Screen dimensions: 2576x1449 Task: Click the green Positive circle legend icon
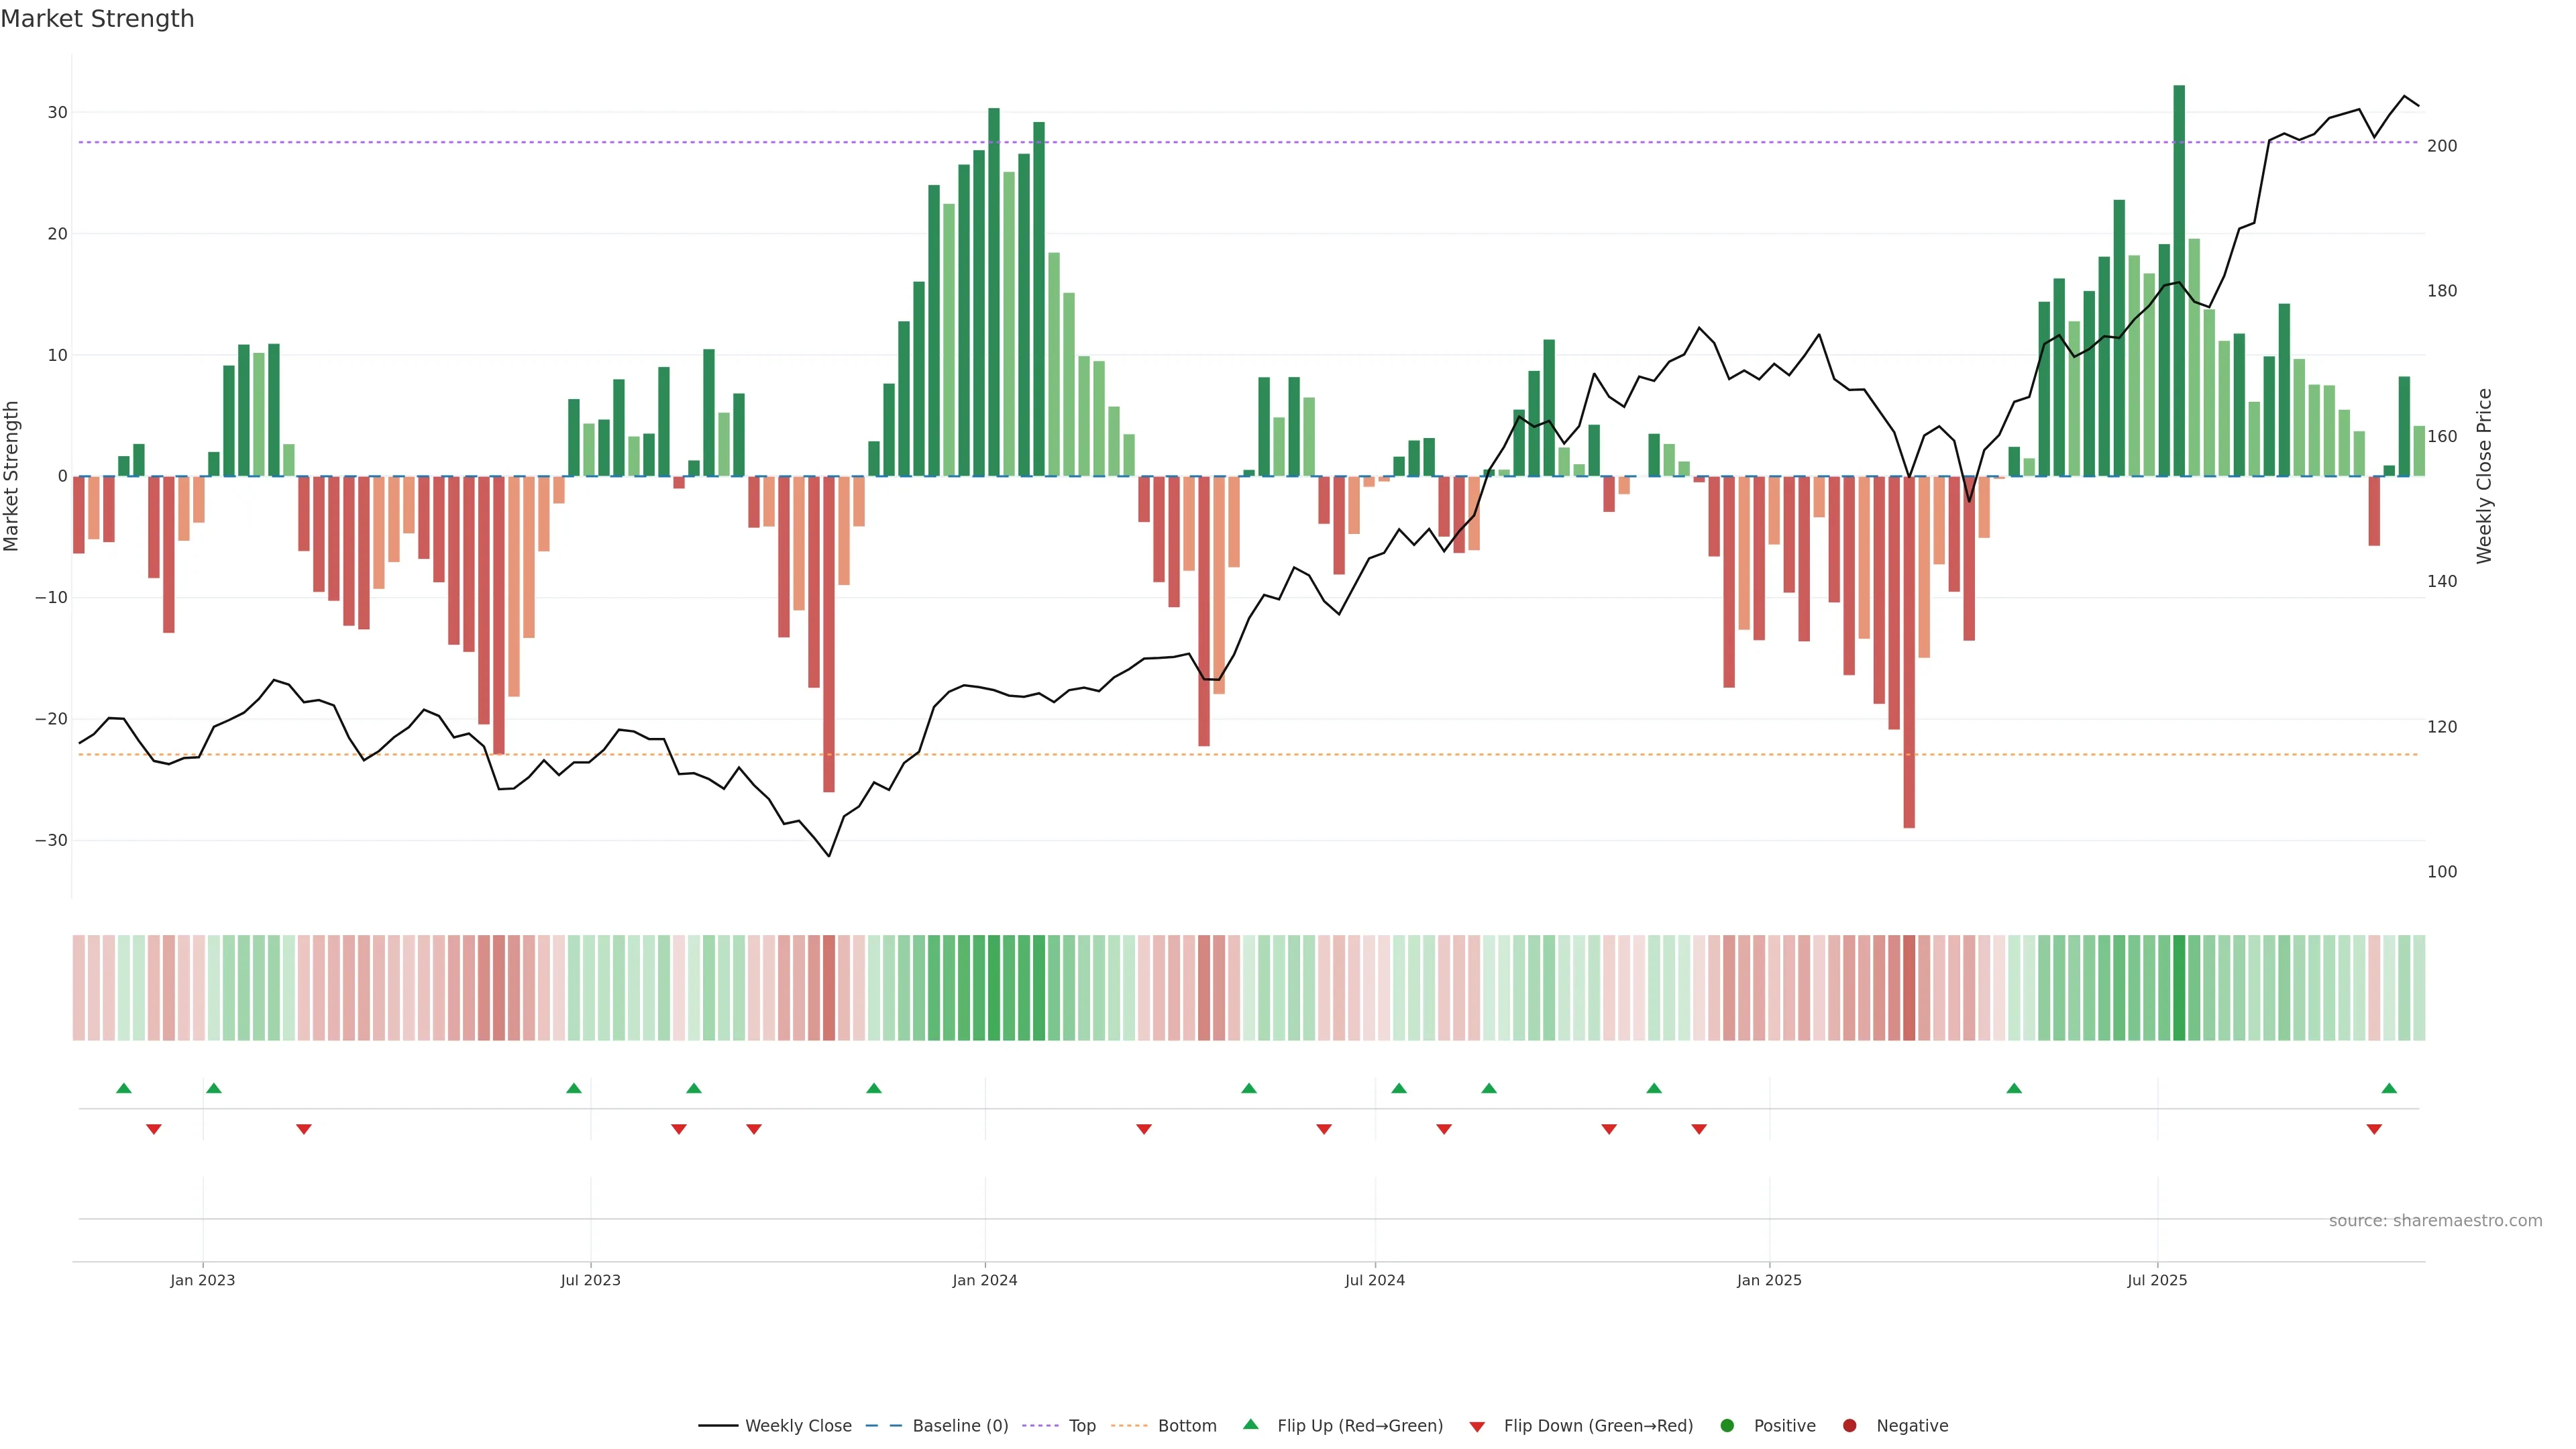(x=1727, y=1426)
